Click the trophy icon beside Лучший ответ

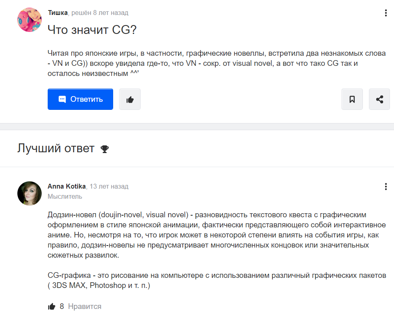pos(105,149)
